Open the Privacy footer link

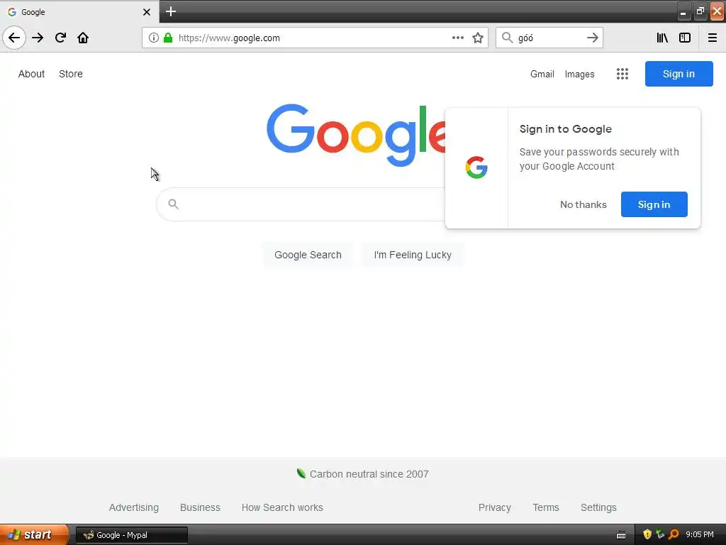[x=494, y=507]
